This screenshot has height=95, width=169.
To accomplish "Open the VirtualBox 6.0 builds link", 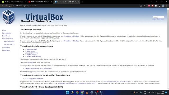I will 71,36.
